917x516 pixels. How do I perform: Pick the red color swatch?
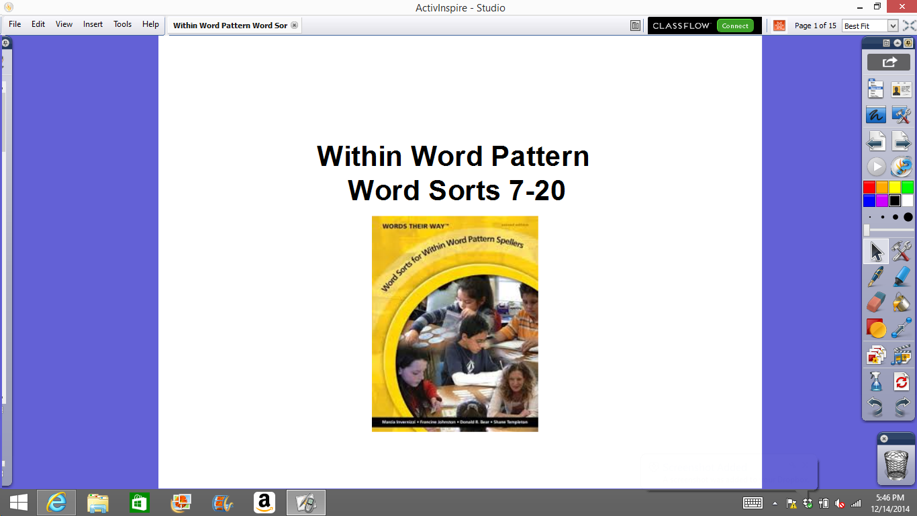[869, 187]
